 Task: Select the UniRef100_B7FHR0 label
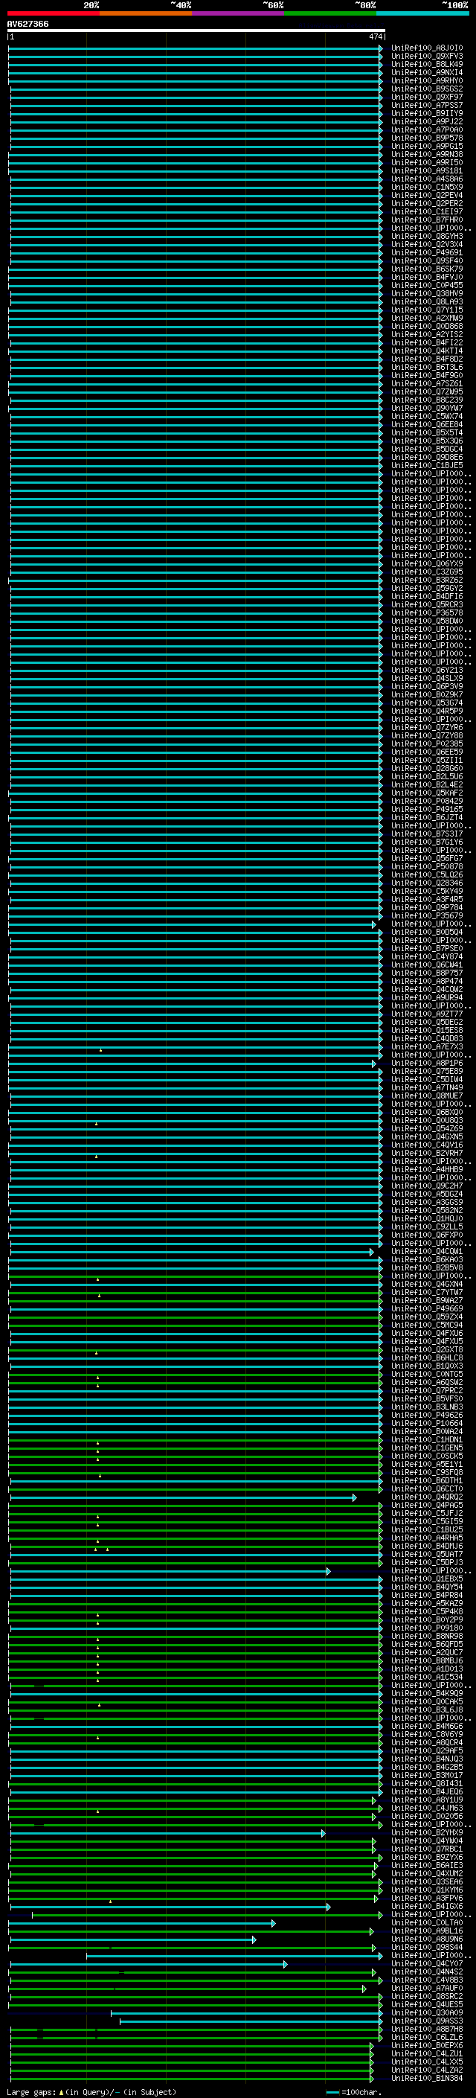(x=427, y=220)
